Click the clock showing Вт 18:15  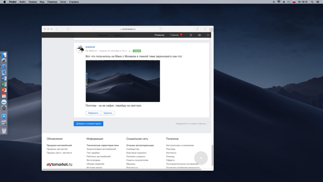point(303,2)
